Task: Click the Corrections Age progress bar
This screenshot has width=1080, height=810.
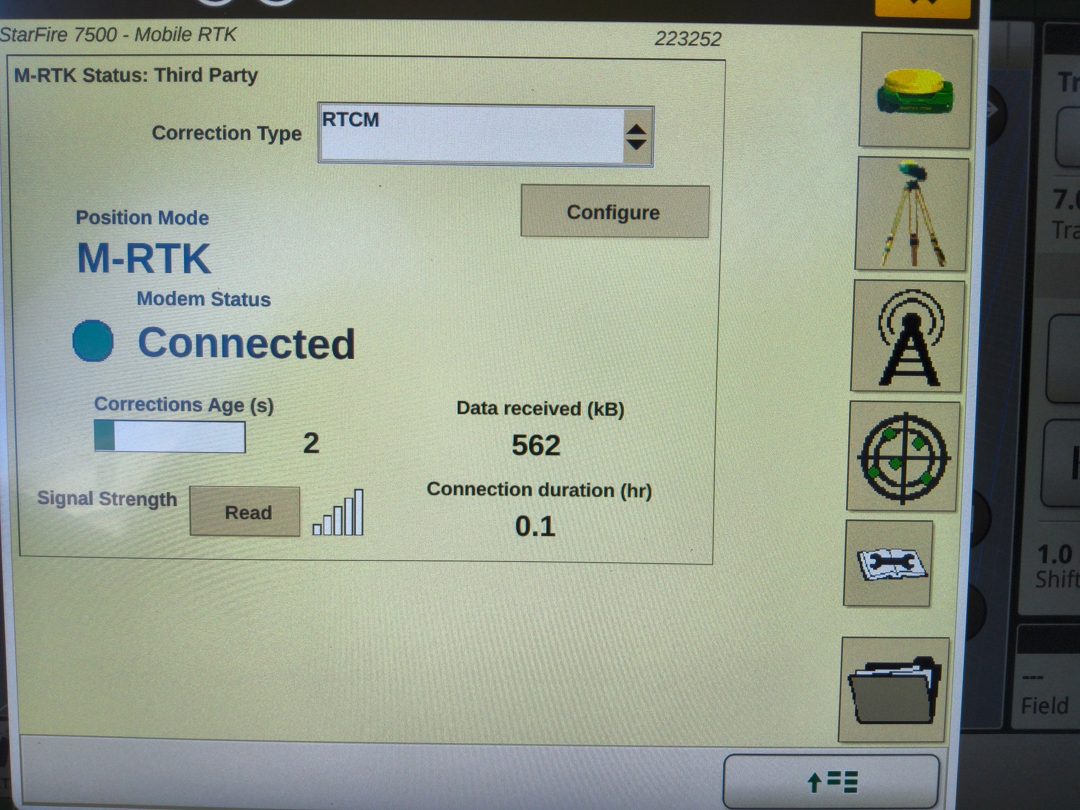Action: 170,436
